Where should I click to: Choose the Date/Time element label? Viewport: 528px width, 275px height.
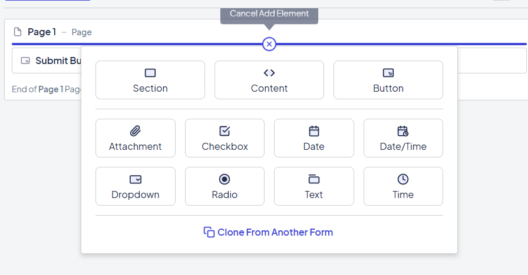(403, 146)
